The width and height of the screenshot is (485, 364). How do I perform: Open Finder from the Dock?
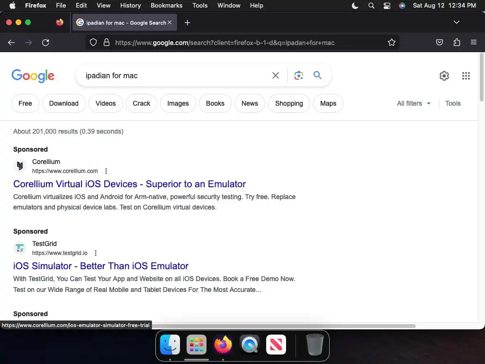click(170, 344)
